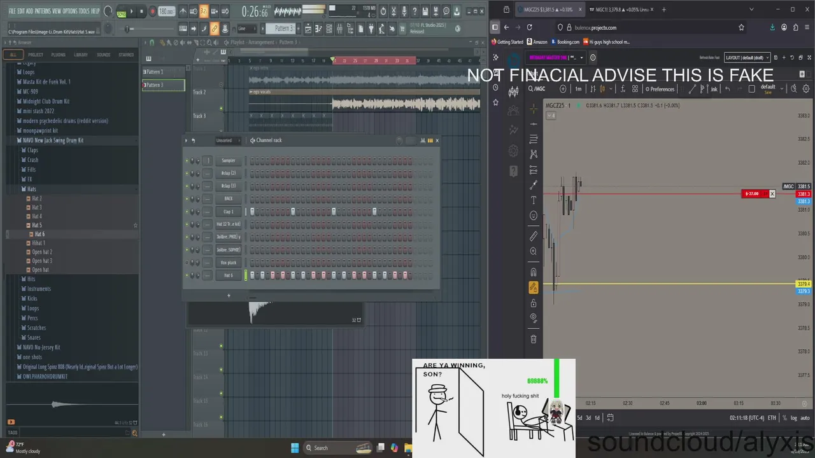
Task: Toggle the step/piano-roll view icon in the Channel rack
Action: click(430, 141)
